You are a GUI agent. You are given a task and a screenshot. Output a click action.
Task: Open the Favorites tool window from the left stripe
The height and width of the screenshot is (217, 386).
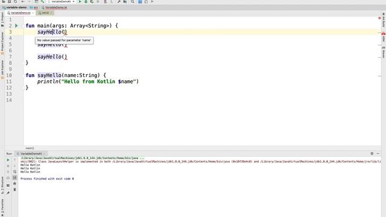click(2, 207)
